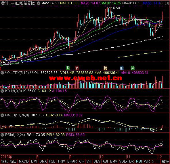Screen dimensions: 170x164
Task: Expand the MACD panel dropdown arrow
Action: [2, 115]
